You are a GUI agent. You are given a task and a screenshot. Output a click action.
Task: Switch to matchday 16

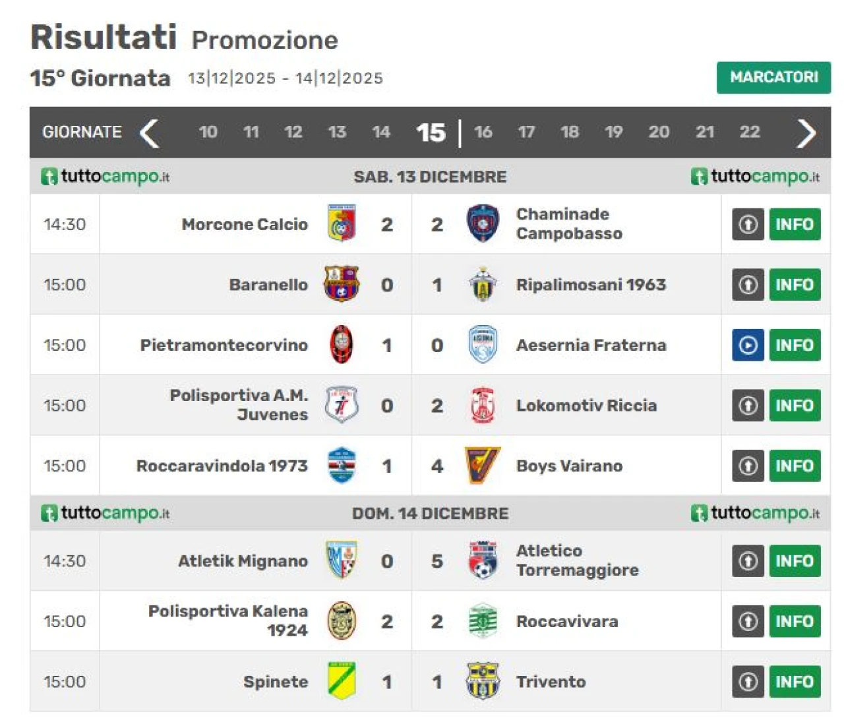click(483, 132)
